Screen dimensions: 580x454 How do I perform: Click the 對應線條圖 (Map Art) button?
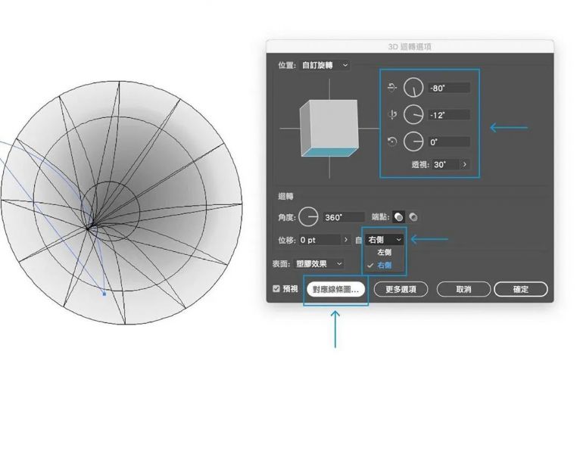coord(337,289)
